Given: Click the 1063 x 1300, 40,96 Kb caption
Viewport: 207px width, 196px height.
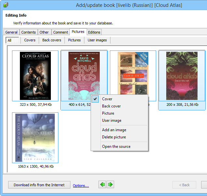Looking at the screenshot, I should click(36, 166).
